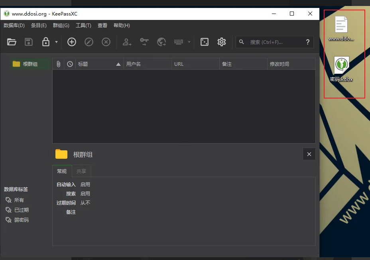This screenshot has height=260, width=370.
Task: Sort by the 标题 column header
Action: (x=100, y=64)
